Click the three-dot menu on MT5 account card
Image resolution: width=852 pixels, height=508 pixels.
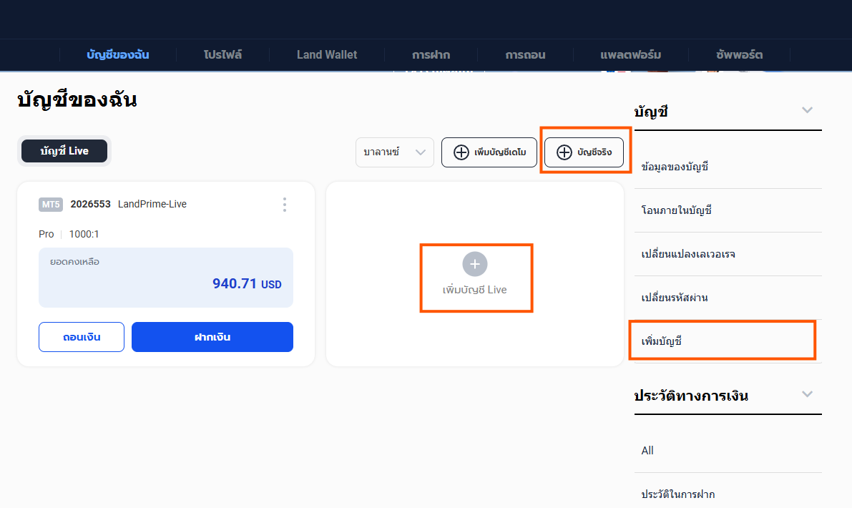pyautogui.click(x=285, y=205)
